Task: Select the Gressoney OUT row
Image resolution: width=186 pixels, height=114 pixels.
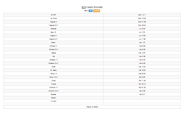Action: click(92, 63)
